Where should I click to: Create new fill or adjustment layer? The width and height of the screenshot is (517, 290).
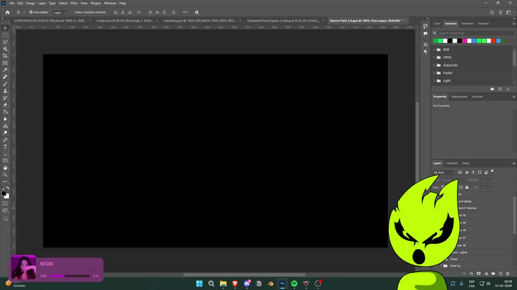click(x=486, y=274)
